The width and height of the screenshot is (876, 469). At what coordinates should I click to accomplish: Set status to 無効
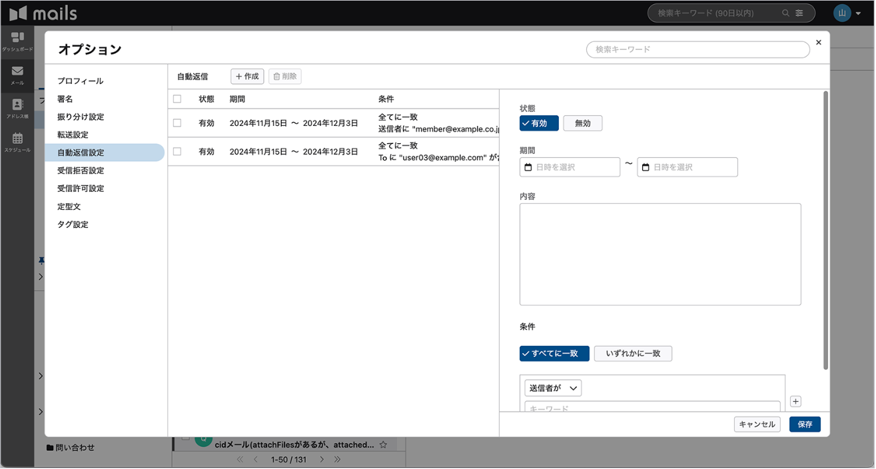[582, 123]
